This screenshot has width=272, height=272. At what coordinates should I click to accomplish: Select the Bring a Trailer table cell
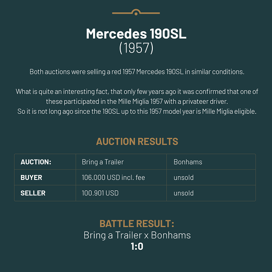point(121,162)
